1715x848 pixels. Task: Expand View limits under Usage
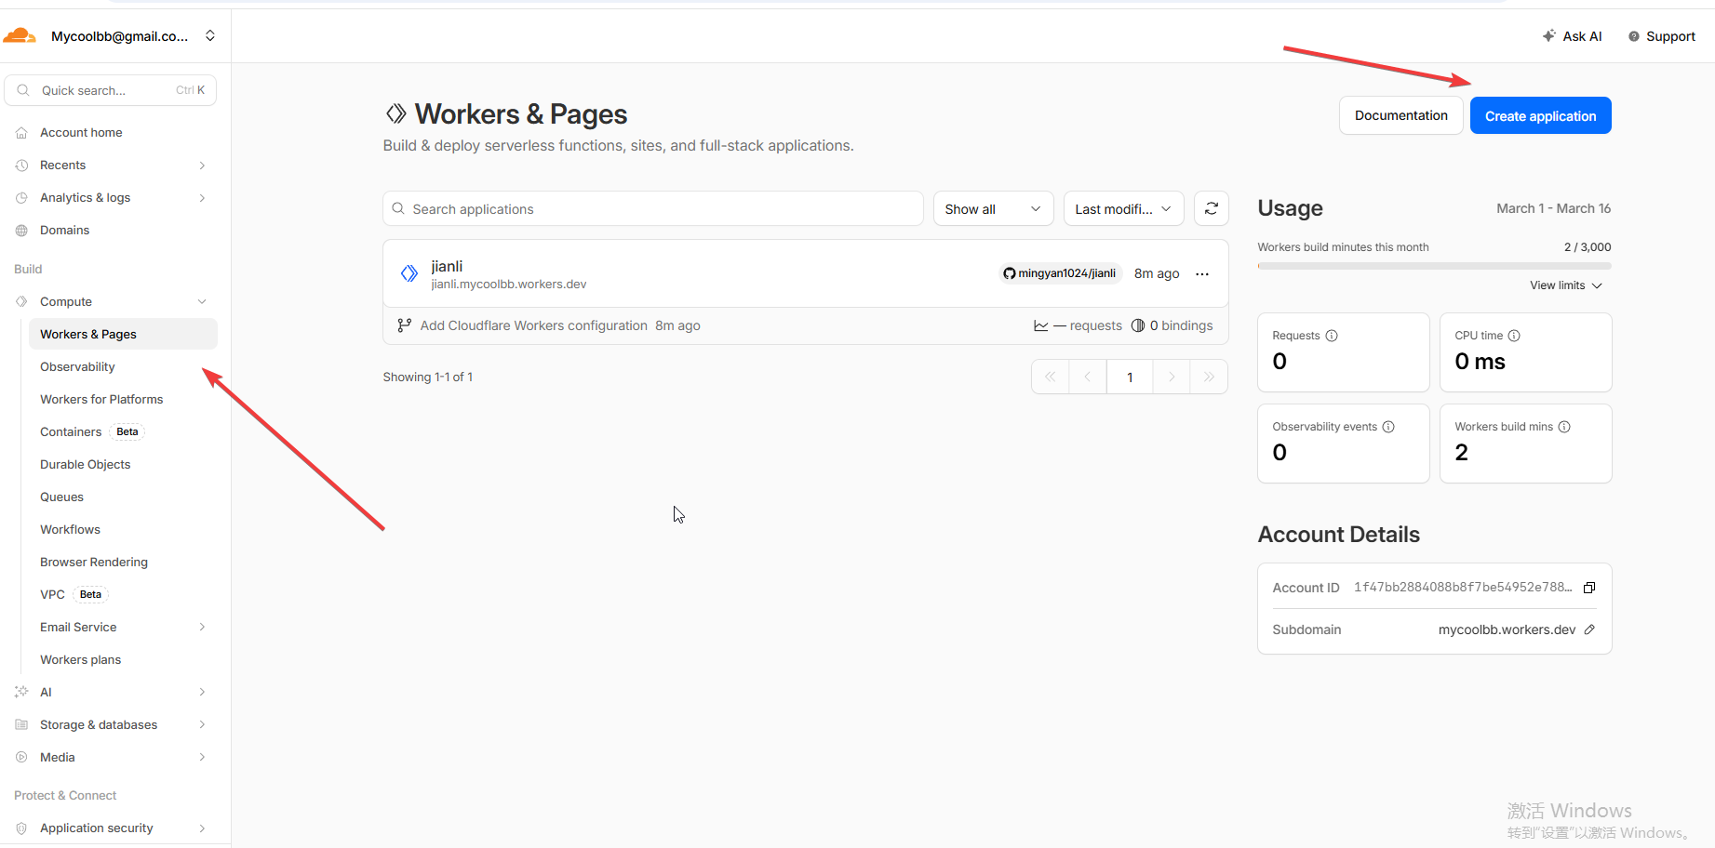(x=1565, y=285)
